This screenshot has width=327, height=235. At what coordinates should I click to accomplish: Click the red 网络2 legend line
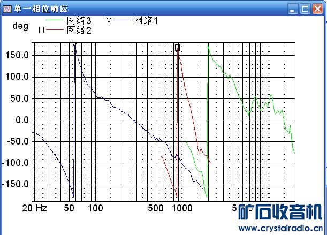[55, 29]
